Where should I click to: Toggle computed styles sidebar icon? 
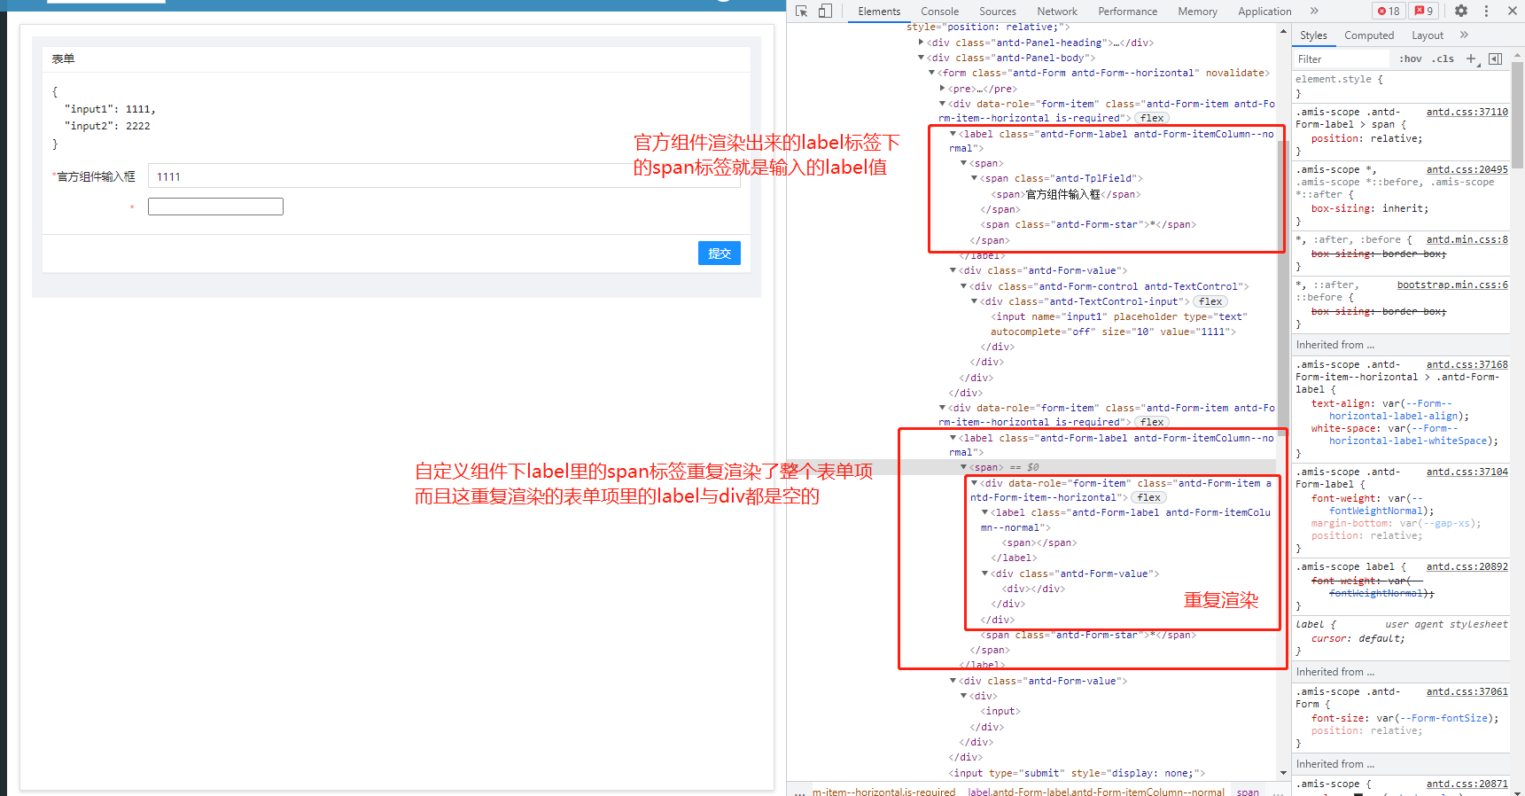1495,59
